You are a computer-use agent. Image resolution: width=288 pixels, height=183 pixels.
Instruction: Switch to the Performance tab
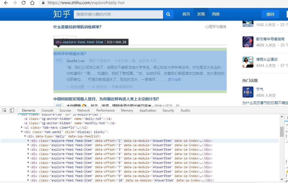pos(105,110)
